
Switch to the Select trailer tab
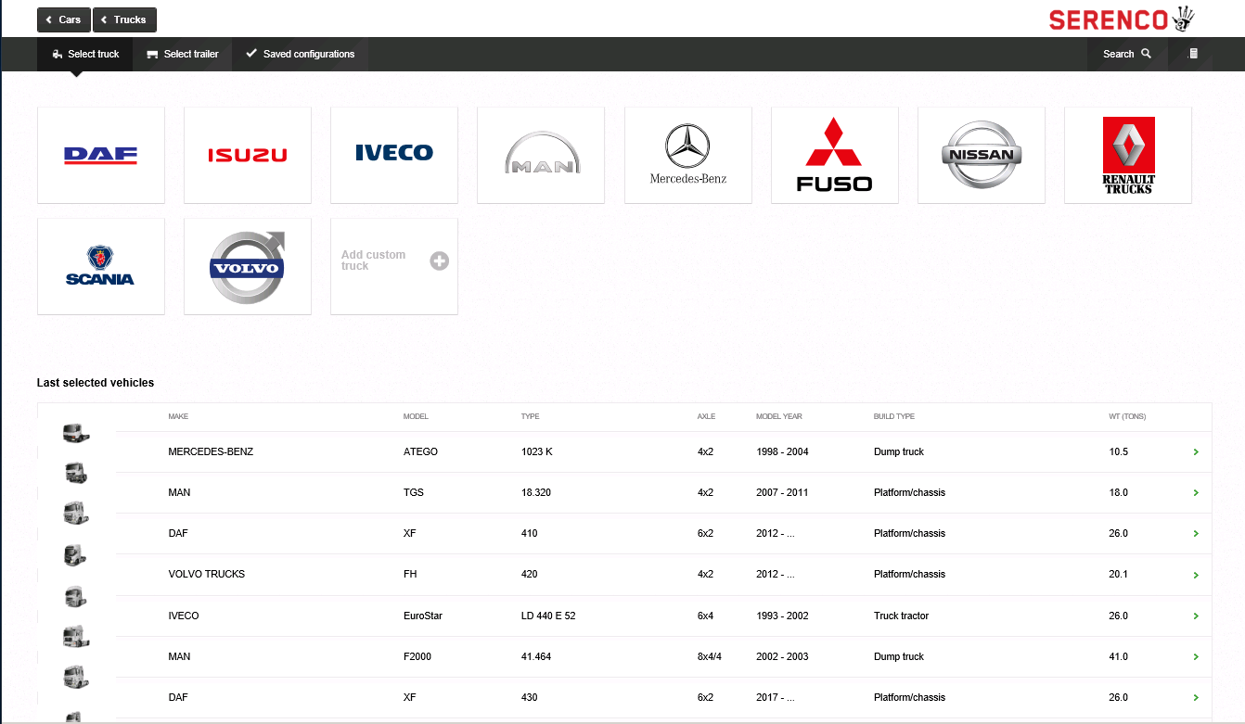point(183,54)
